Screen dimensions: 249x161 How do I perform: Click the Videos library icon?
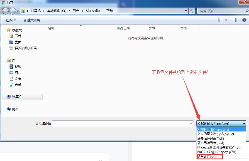click(12, 67)
